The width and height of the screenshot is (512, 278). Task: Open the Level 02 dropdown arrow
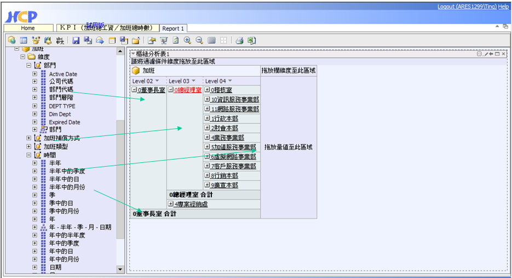157,81
